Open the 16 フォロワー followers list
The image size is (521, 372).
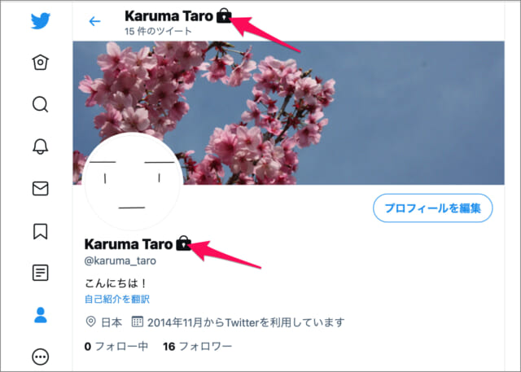click(x=197, y=347)
